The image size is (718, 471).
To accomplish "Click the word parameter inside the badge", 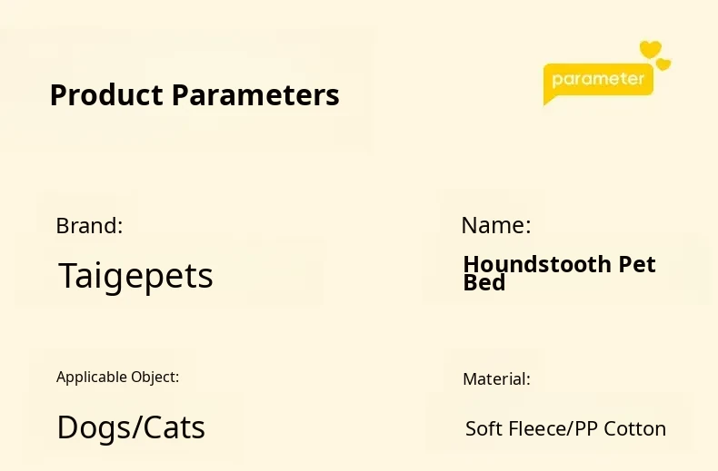I will (x=598, y=80).
